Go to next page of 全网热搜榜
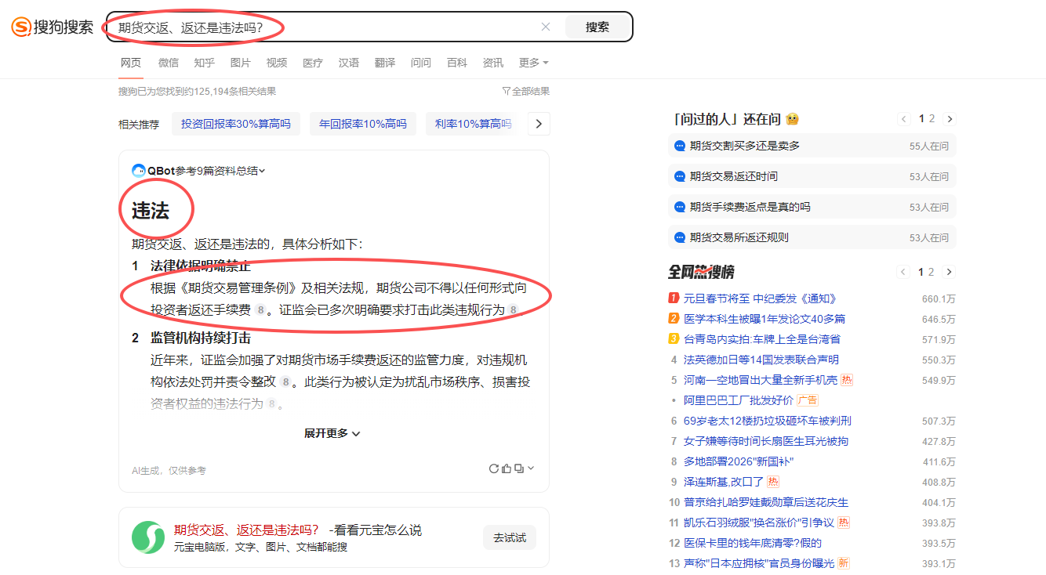This screenshot has width=1046, height=575. (950, 272)
